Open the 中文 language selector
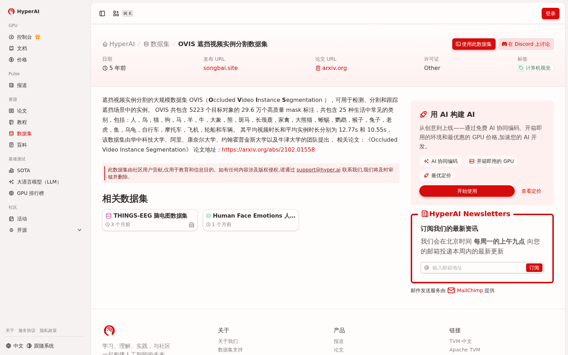Screen dimensions: 568x355 (15, 346)
